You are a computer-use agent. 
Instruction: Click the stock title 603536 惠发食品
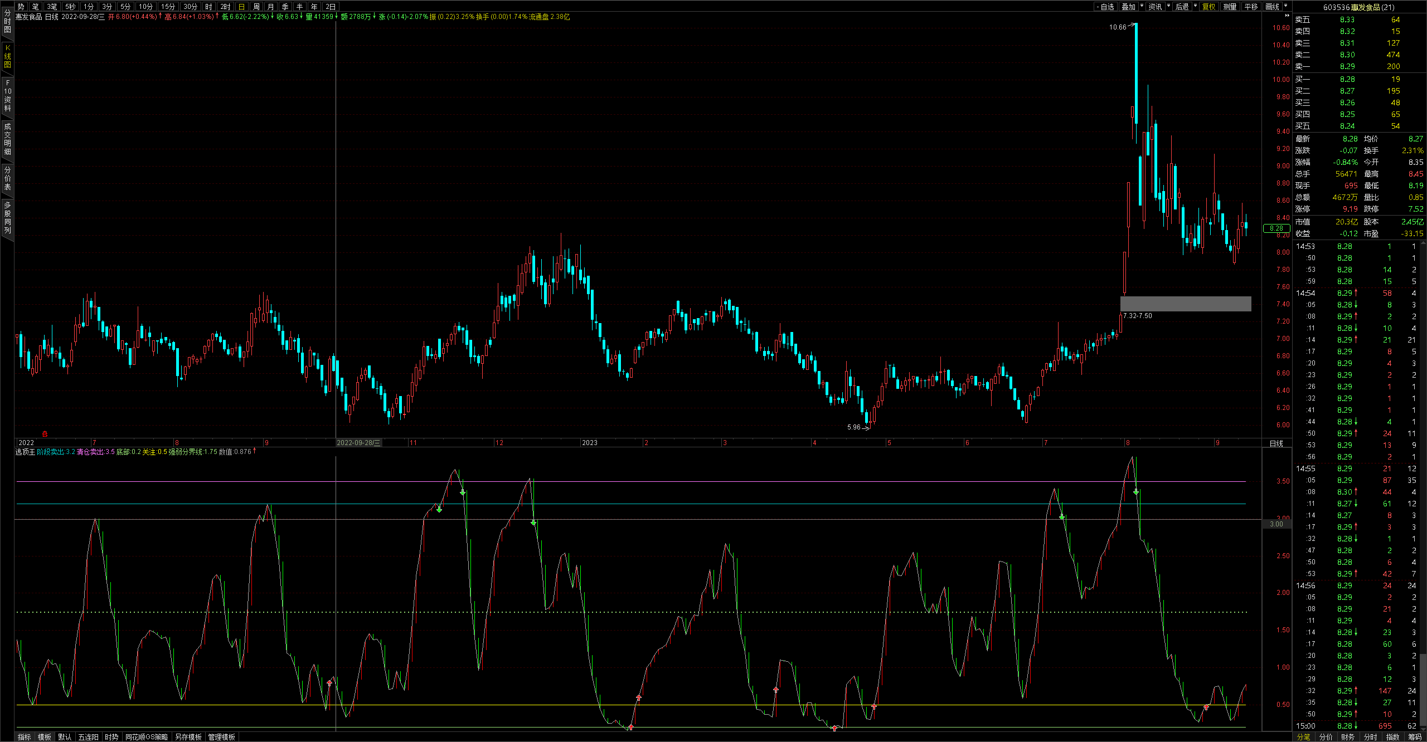[x=1358, y=7]
